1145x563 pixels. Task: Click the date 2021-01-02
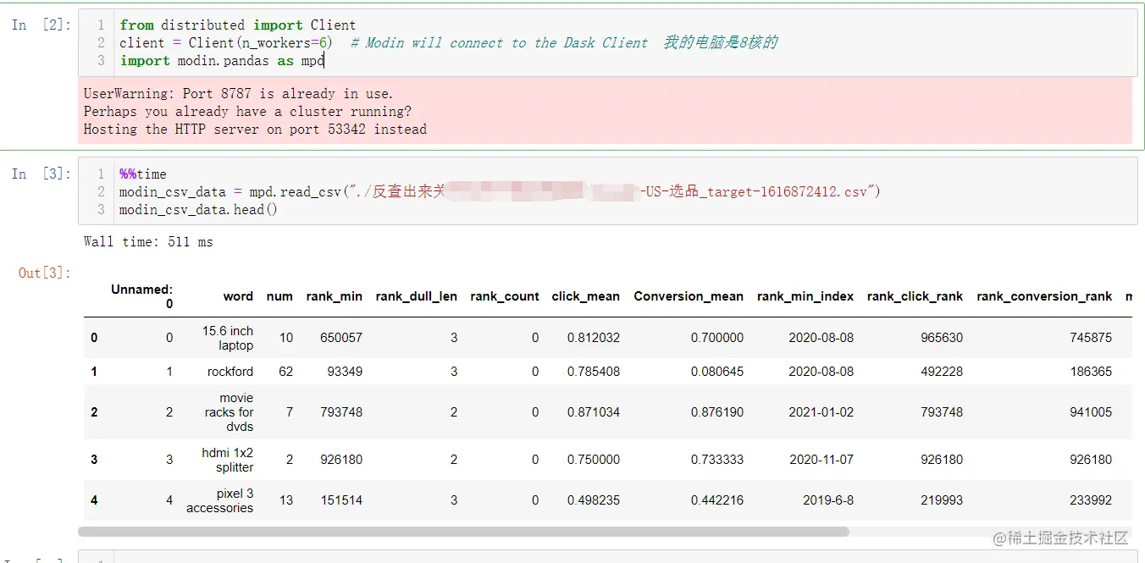point(821,412)
